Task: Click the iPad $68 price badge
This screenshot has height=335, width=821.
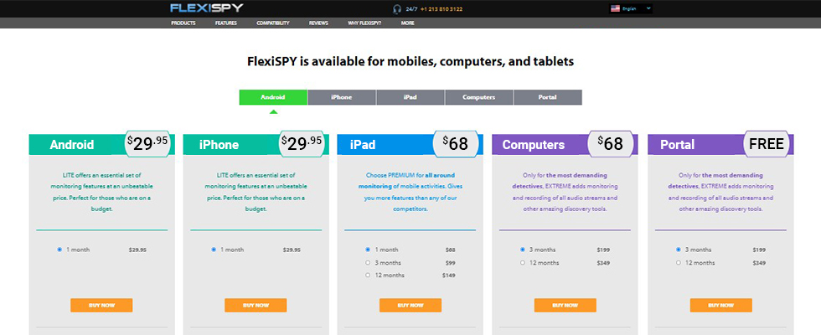Action: [x=455, y=143]
